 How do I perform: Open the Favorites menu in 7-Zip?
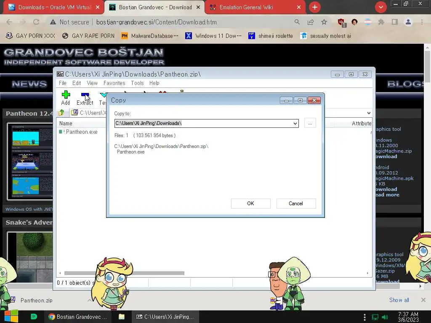pyautogui.click(x=114, y=83)
